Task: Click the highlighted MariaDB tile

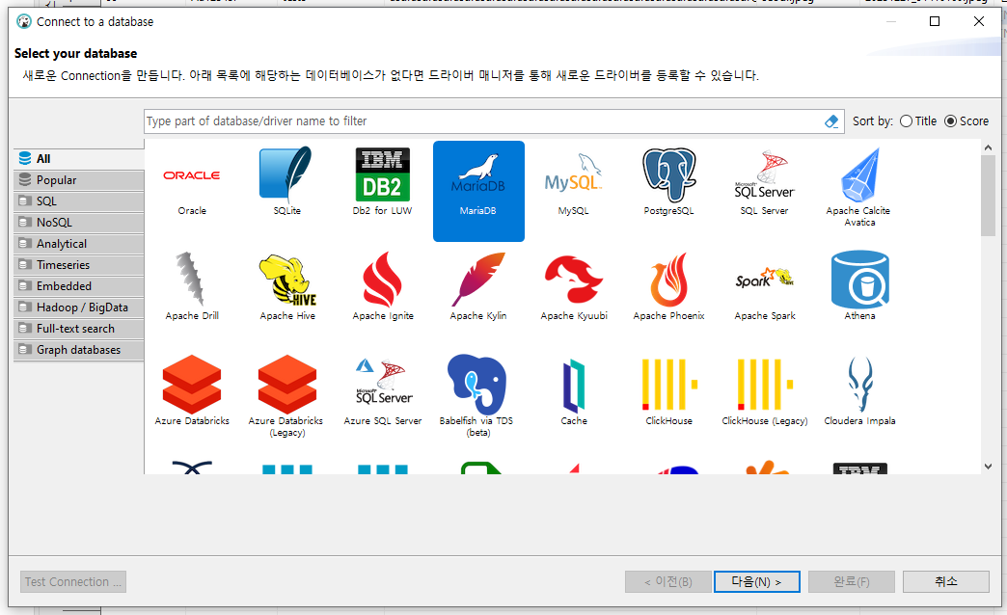Action: (478, 191)
